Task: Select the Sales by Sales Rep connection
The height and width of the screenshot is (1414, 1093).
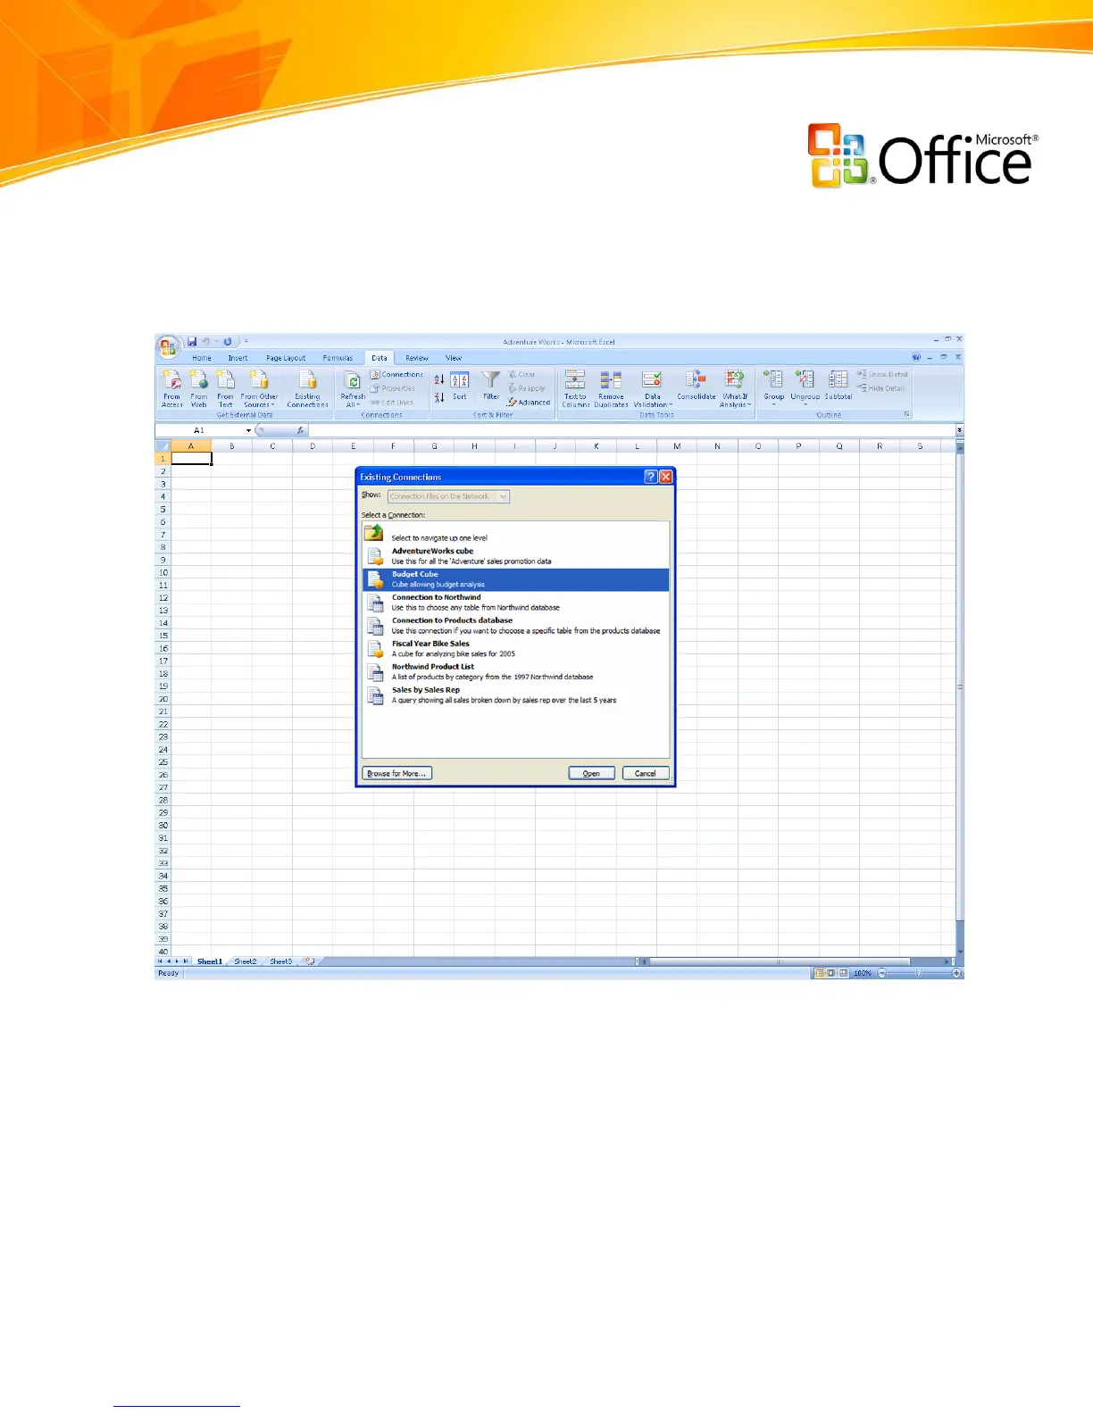Action: click(x=515, y=695)
